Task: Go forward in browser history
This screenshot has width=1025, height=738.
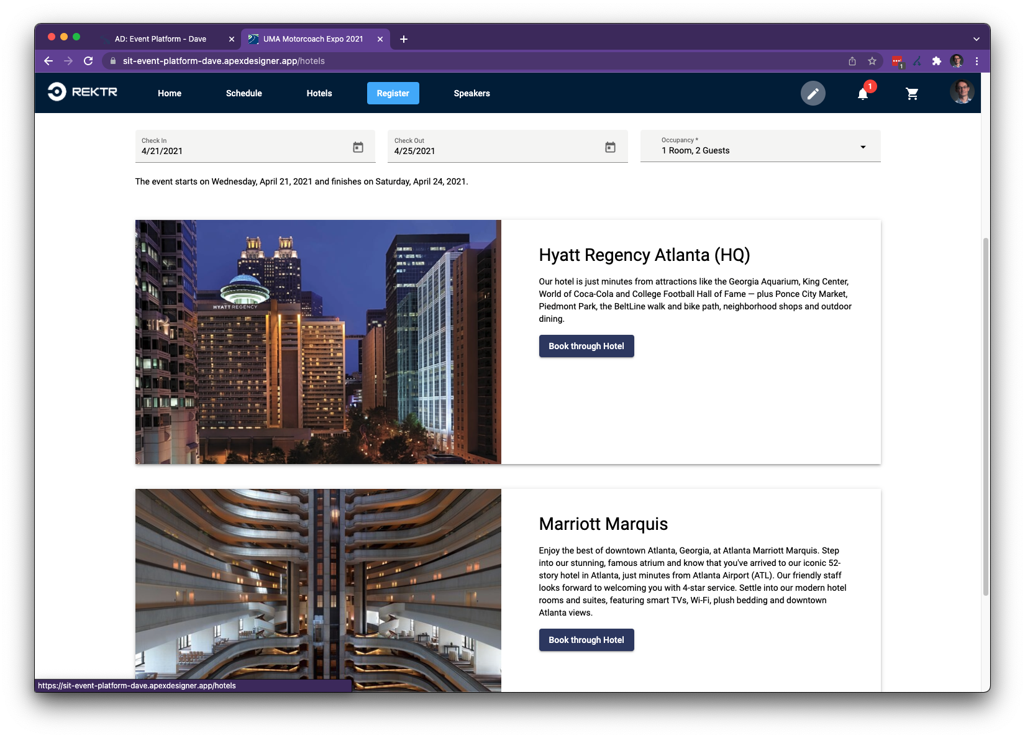Action: (x=68, y=61)
